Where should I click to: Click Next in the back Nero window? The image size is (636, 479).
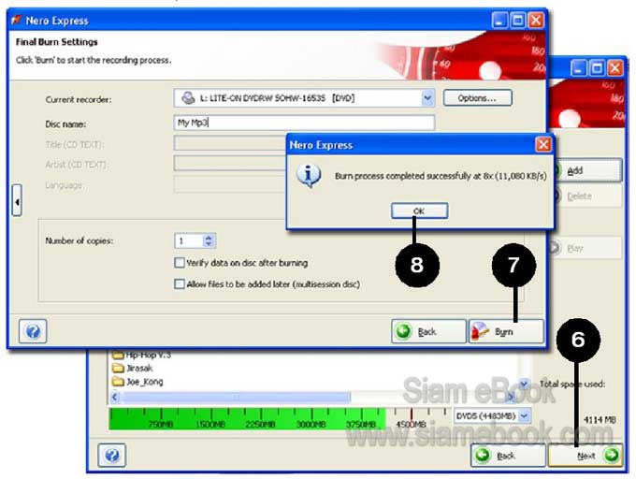585,456
